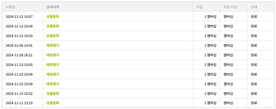
Task: Open 상품등록 link dated 2024-12-12 10:03
Action: (x=53, y=36)
